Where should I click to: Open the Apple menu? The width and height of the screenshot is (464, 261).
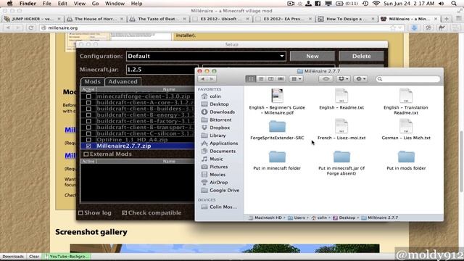pos(9,4)
